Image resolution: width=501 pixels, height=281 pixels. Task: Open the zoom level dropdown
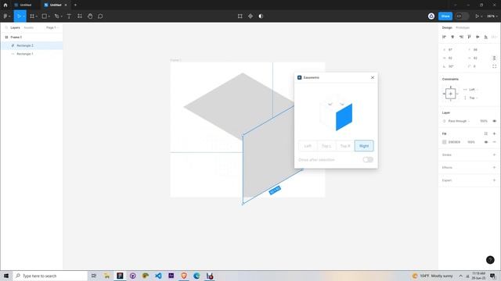[492, 16]
